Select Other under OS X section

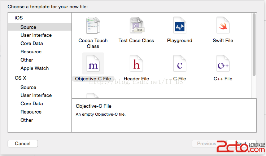[x=27, y=120]
